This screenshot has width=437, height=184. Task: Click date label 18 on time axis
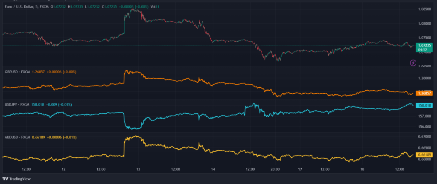[x=362, y=169]
